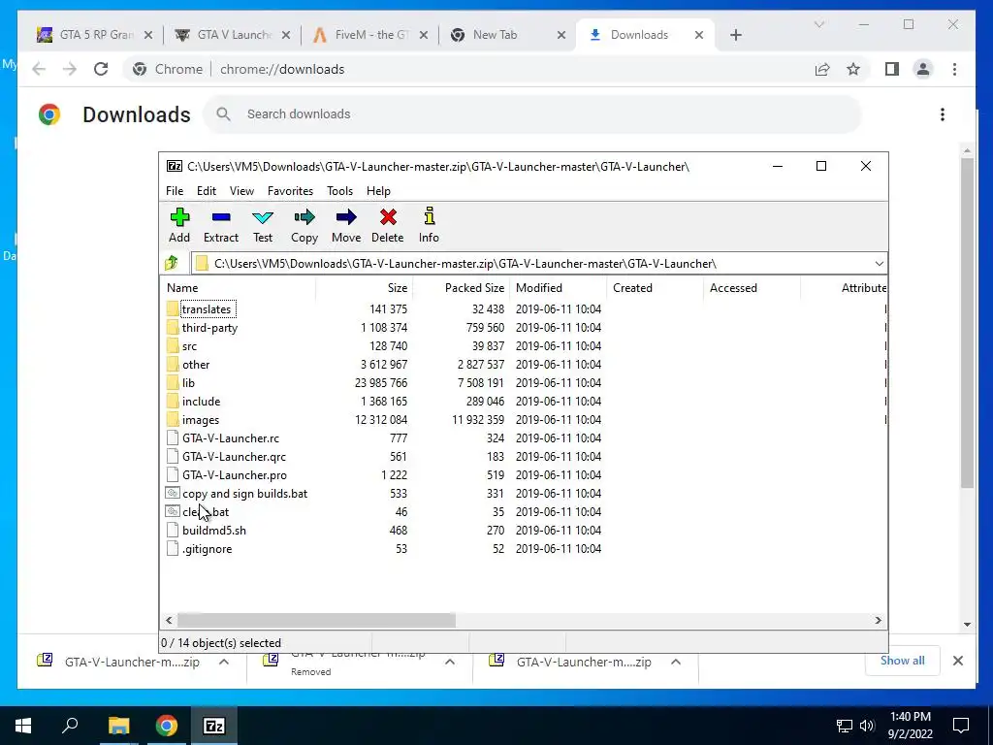
Task: Click the 7-Zip horizontal scrollbar thumb
Action: coord(316,620)
